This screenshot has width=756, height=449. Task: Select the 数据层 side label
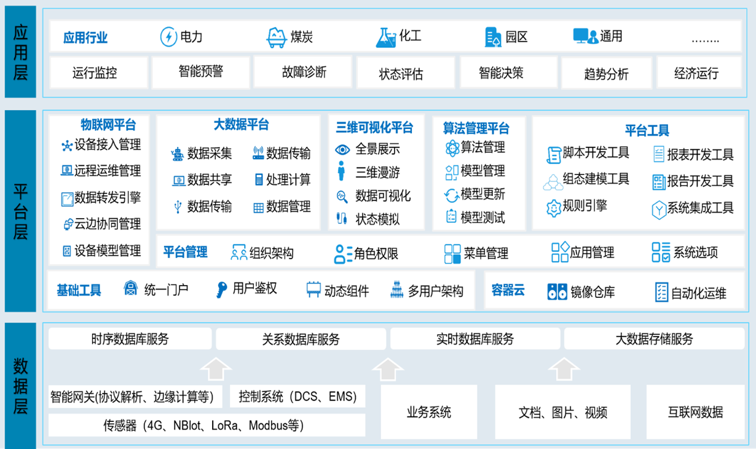(20, 386)
